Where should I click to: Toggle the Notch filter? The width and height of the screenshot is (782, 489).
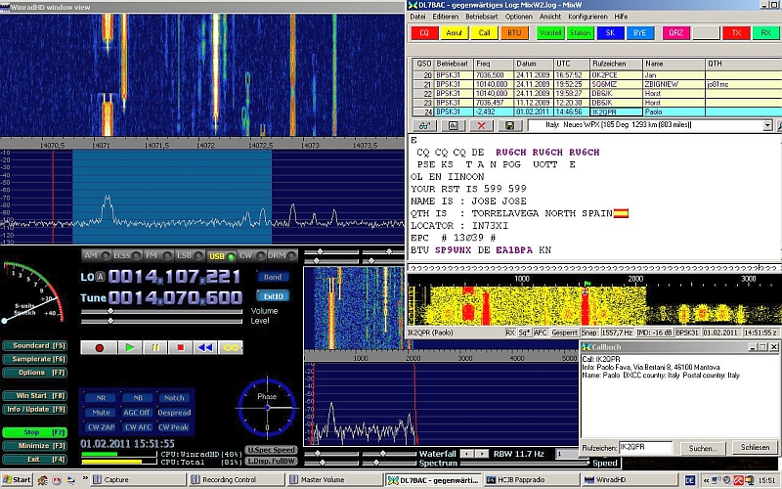point(174,398)
